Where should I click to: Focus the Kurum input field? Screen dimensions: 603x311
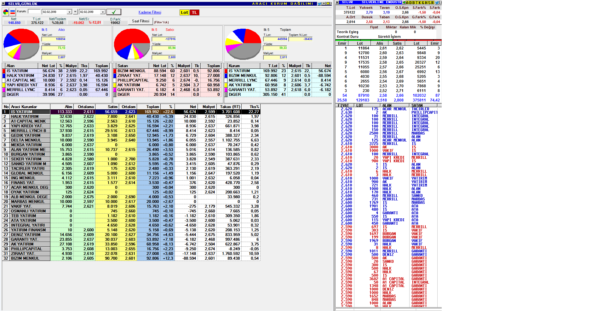coord(34,11)
